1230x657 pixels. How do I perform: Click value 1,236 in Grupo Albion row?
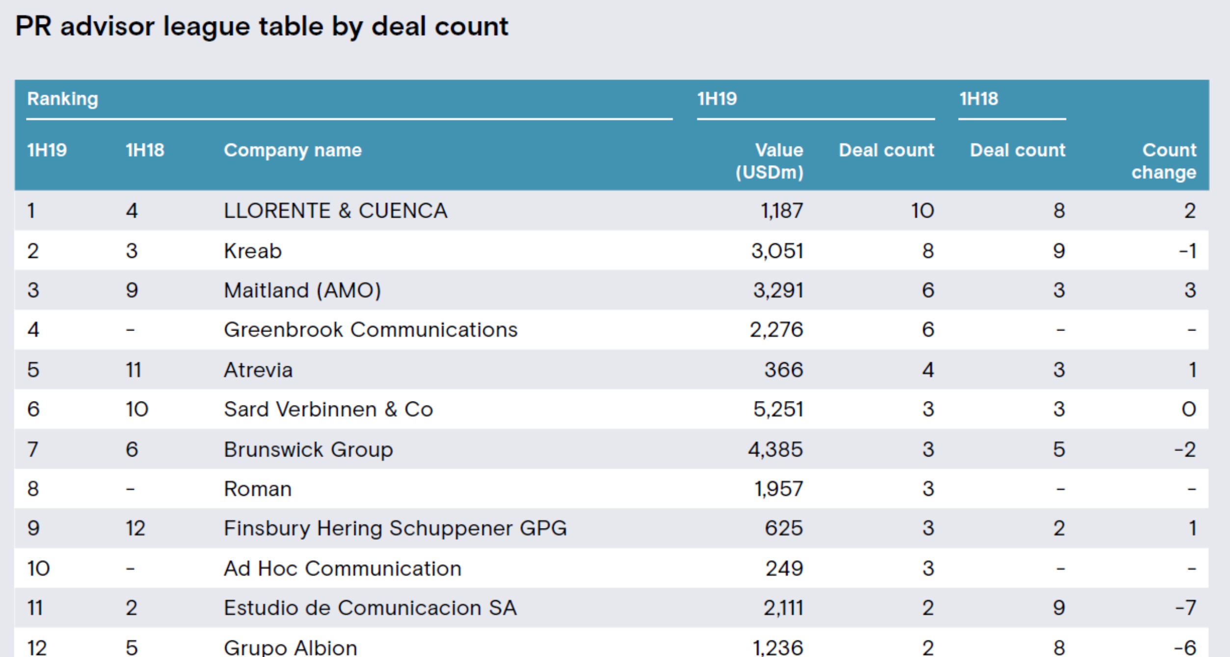pyautogui.click(x=778, y=648)
